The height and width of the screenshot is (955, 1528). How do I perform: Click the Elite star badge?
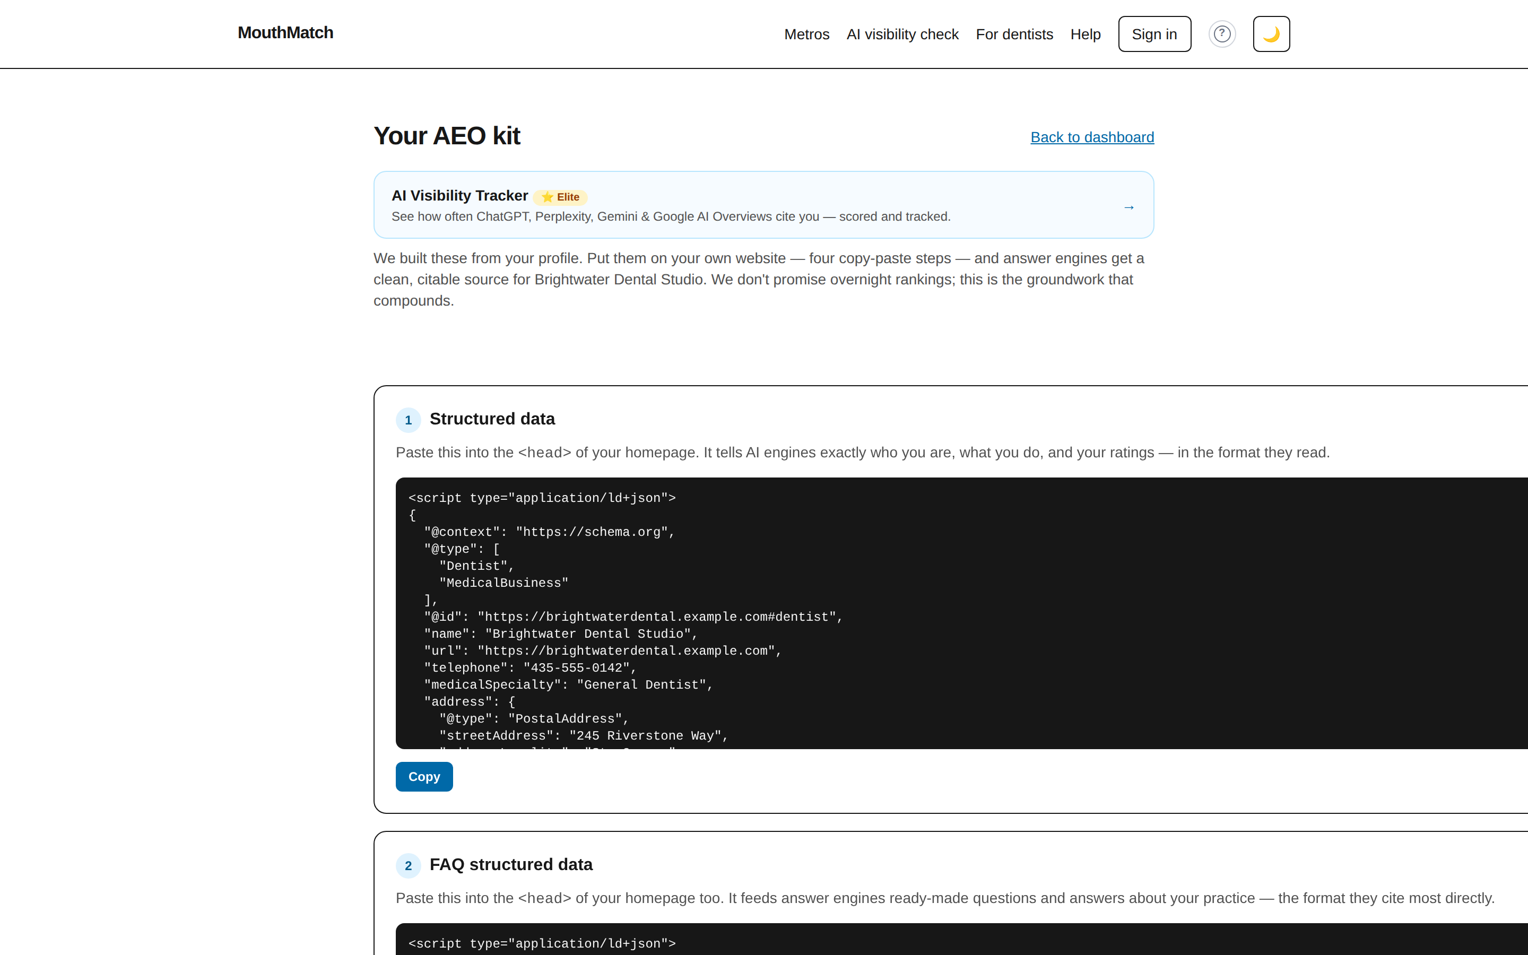(x=560, y=197)
